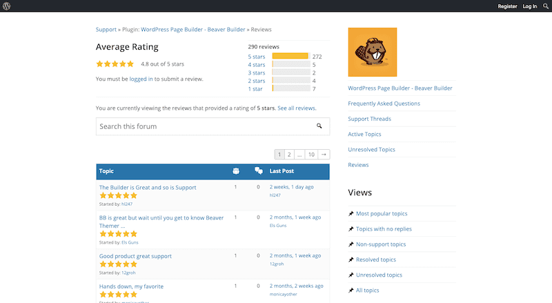The image size is (552, 303).
Task: Click Log In in the top bar
Action: (x=530, y=6)
